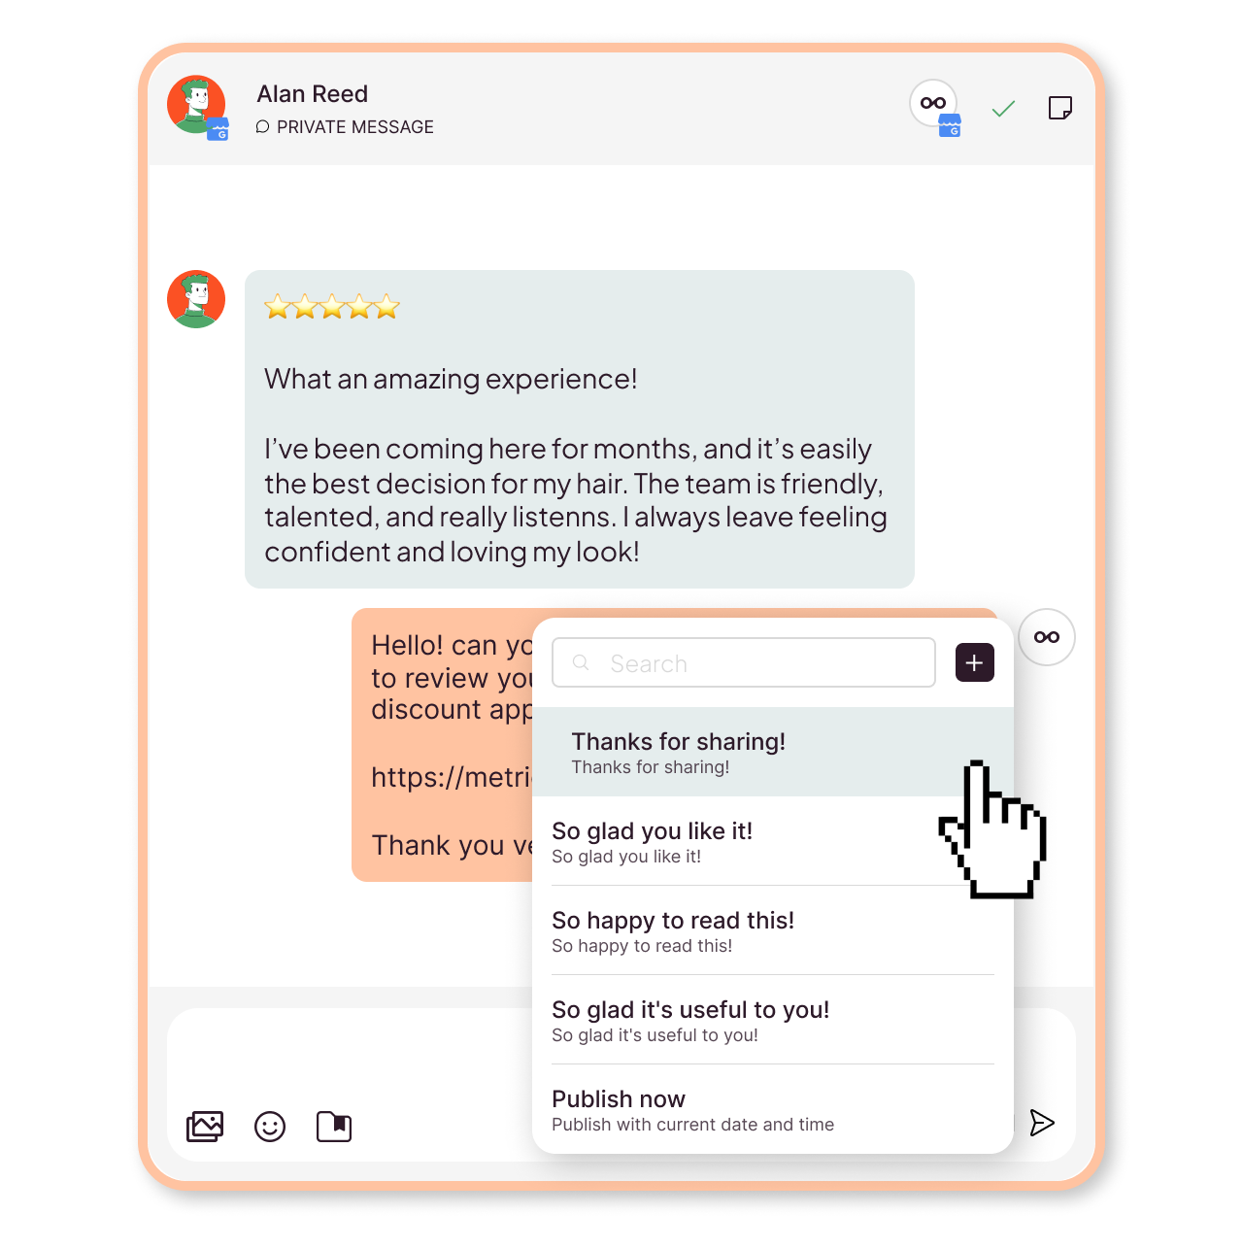The height and width of the screenshot is (1249, 1243).
Task: Send the message with the paper plane icon
Action: [1042, 1123]
